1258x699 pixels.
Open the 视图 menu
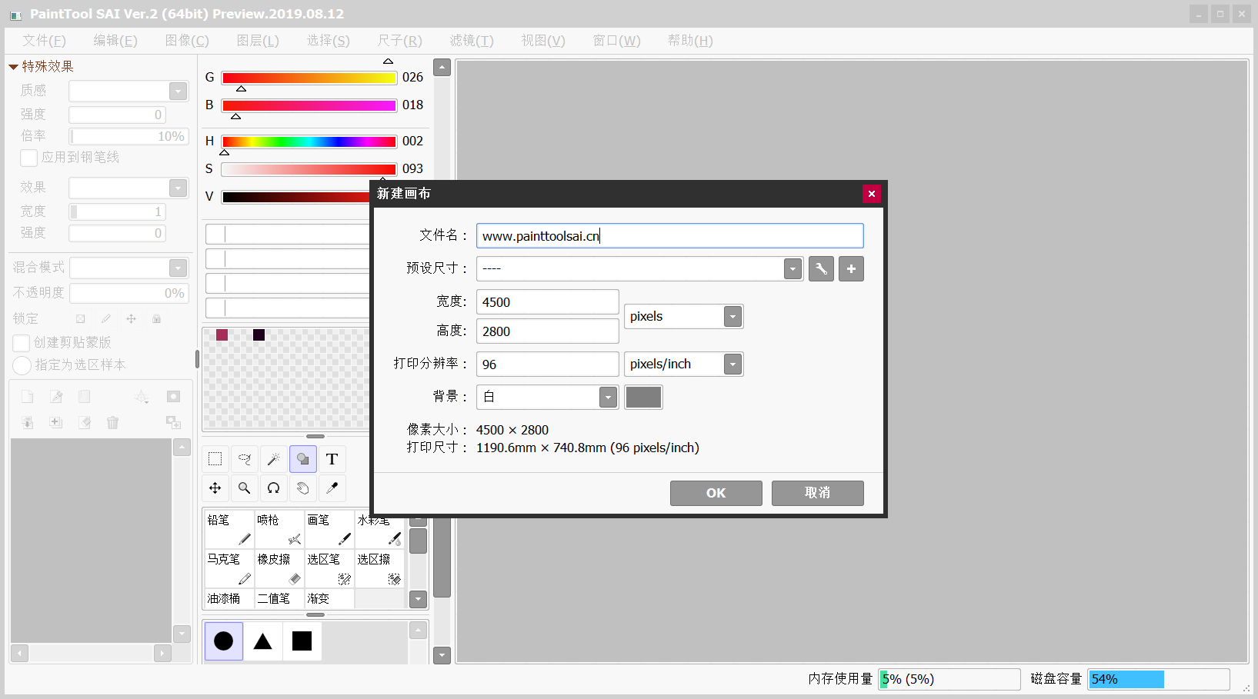coord(543,41)
